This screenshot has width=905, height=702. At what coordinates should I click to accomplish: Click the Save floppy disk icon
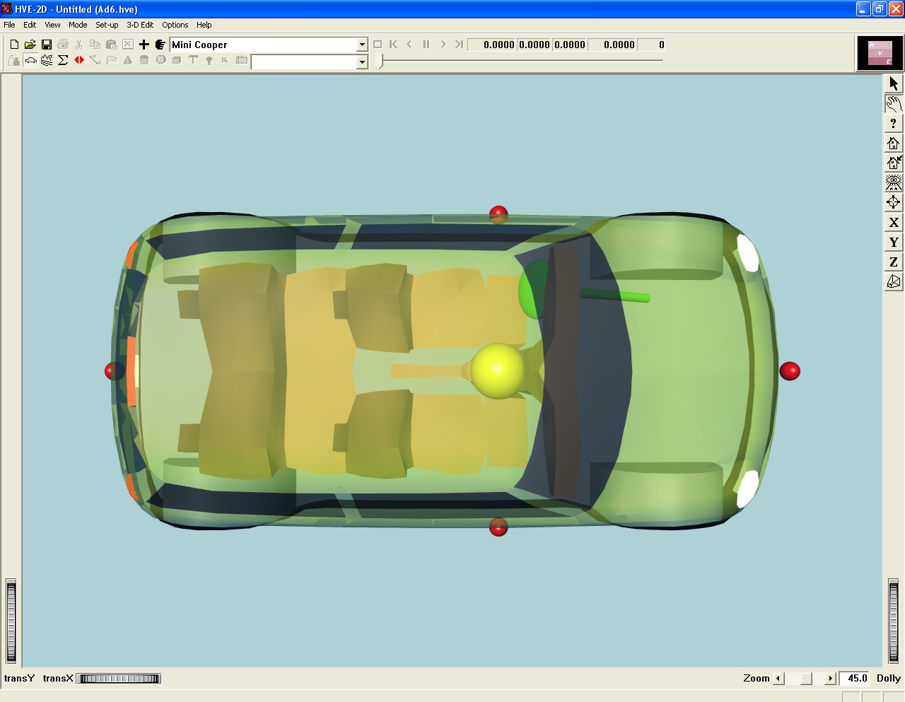[x=47, y=45]
